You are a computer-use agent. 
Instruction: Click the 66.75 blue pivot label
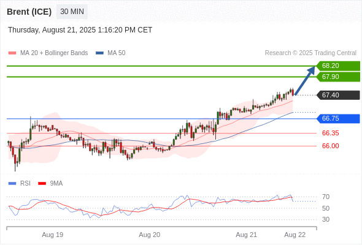[338, 119]
